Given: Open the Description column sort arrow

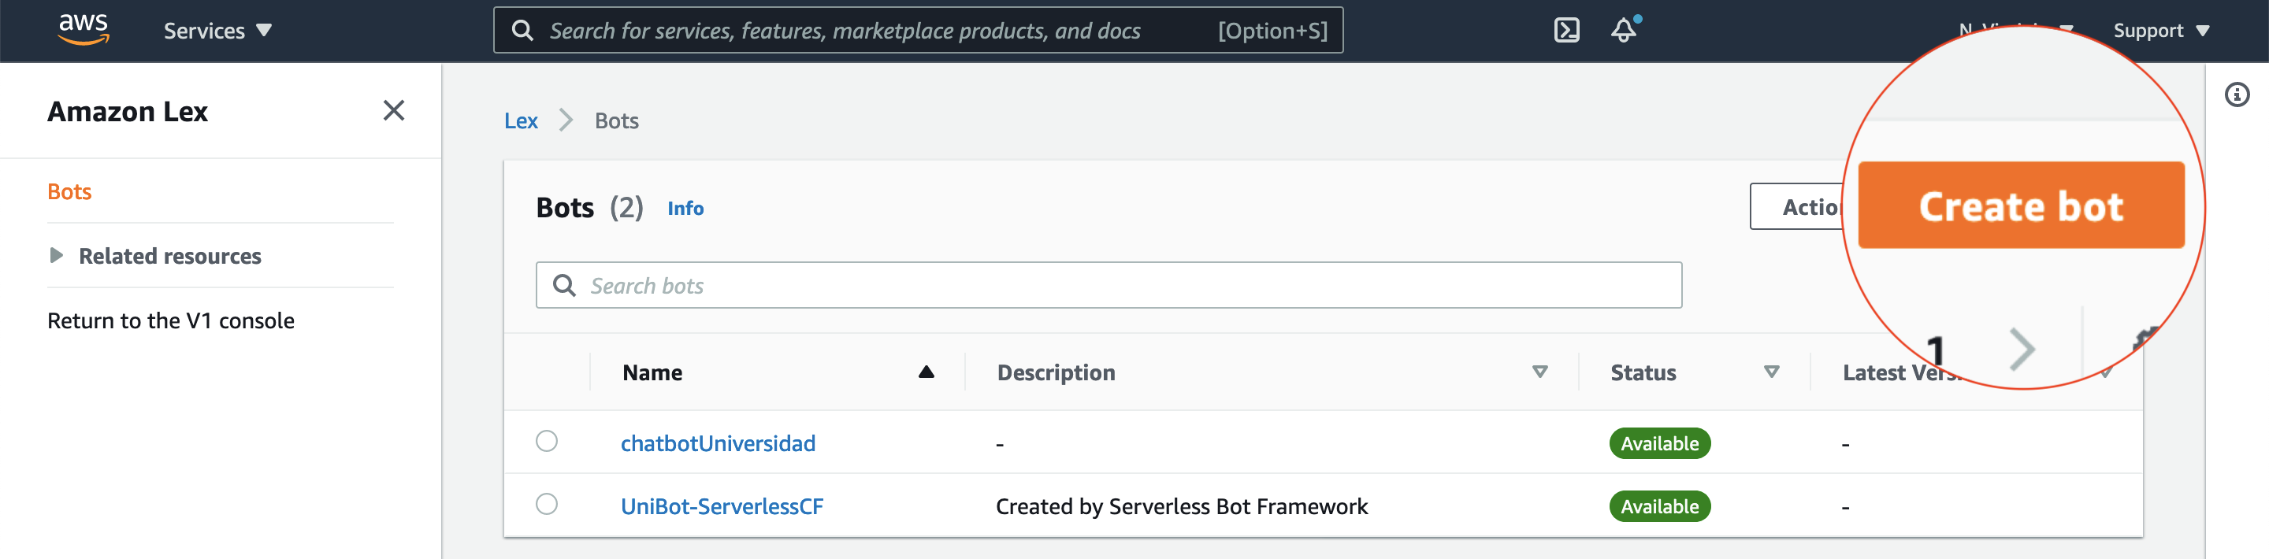Looking at the screenshot, I should (x=1539, y=372).
